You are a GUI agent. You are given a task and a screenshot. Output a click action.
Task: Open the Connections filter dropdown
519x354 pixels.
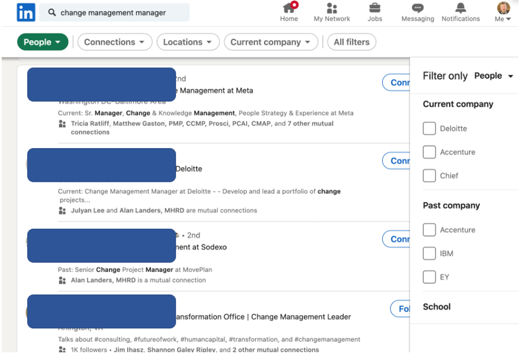114,42
